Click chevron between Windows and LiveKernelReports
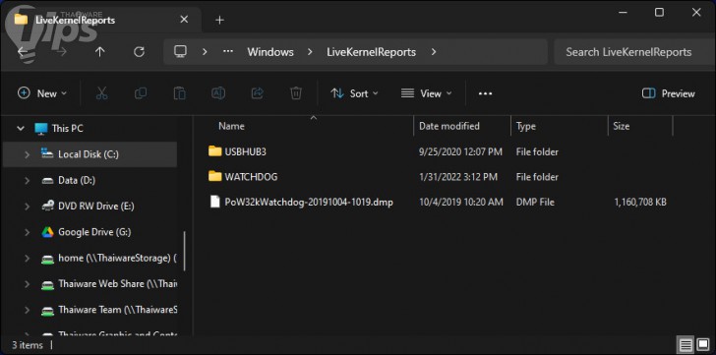 click(310, 52)
